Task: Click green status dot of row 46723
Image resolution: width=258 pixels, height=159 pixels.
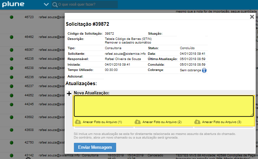Action: [x=12, y=17]
